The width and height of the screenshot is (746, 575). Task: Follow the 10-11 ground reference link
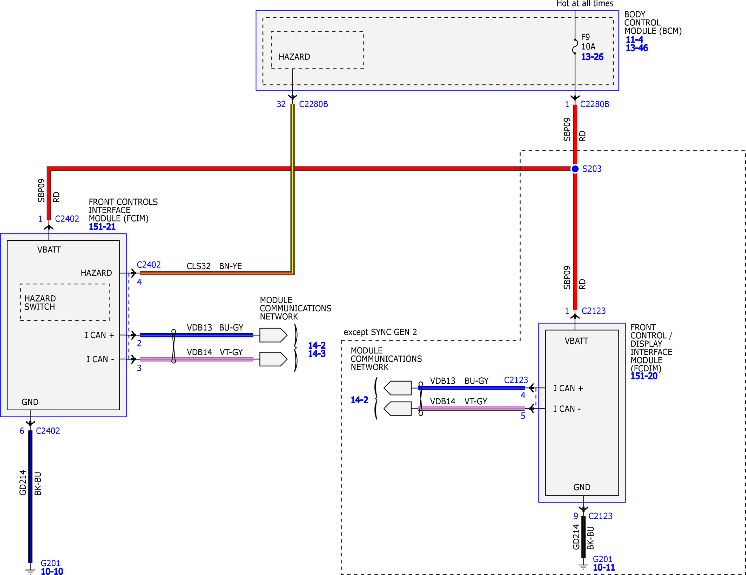coord(604,567)
